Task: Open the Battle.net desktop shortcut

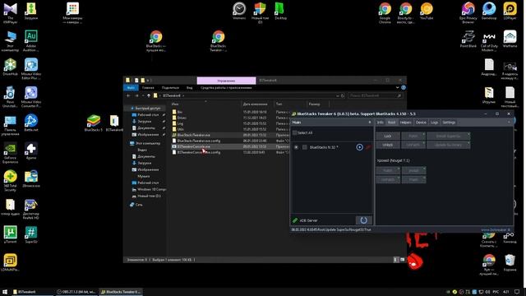Action: (x=31, y=123)
